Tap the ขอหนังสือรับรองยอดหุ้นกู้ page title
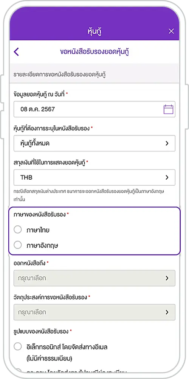189x379 pixels. (x=94, y=52)
